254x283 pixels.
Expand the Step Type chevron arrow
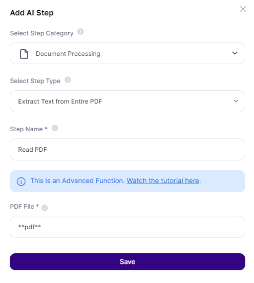[x=236, y=101]
